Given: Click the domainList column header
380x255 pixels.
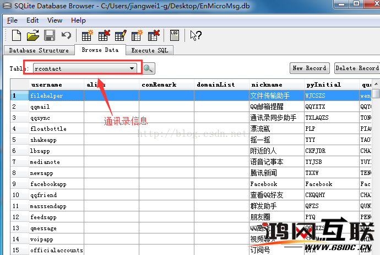Looking at the screenshot, I should 221,85.
